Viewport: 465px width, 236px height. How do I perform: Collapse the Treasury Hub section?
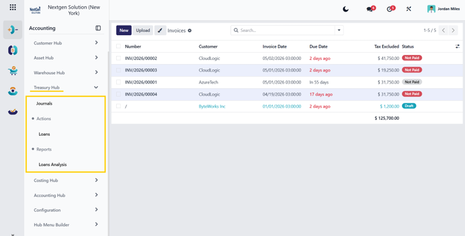(96, 87)
